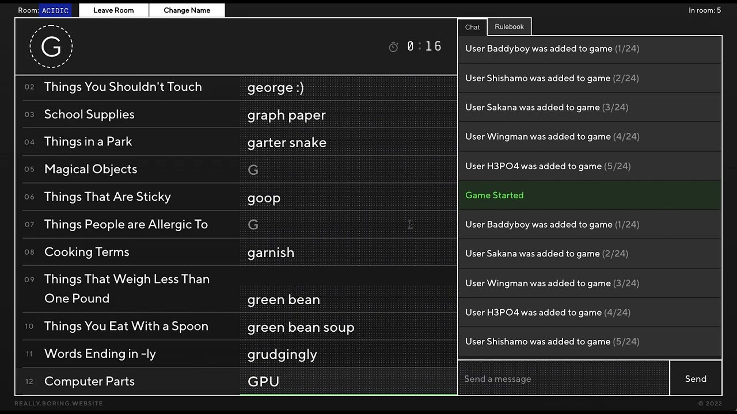Click the stopwatch timer icon
This screenshot has width=737, height=414.
393,47
